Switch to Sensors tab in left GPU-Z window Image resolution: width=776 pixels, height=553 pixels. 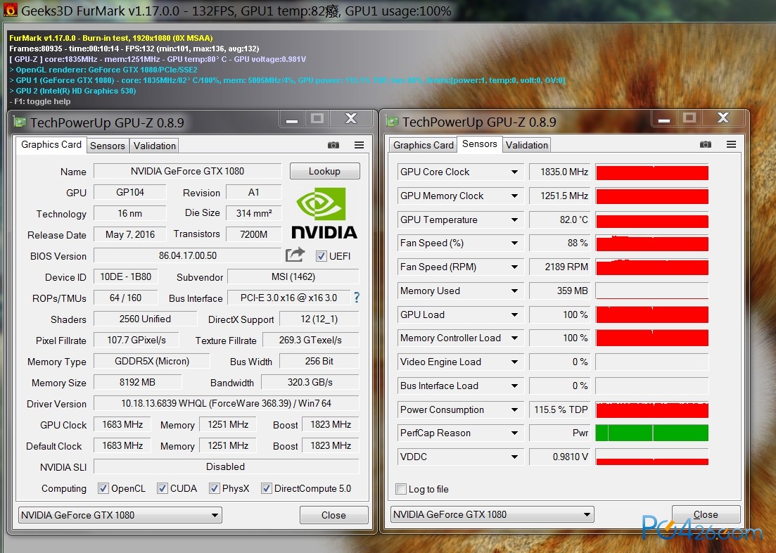108,146
